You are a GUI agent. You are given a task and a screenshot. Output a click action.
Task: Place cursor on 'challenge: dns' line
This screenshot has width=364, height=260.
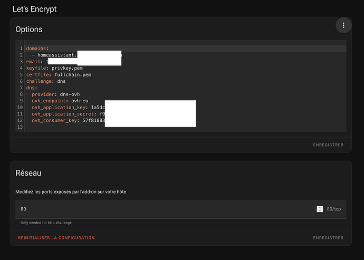point(46,81)
